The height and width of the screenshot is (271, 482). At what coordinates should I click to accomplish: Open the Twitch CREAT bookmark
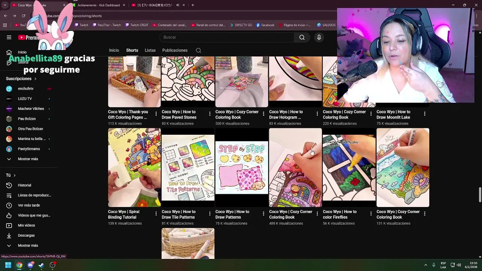pyautogui.click(x=137, y=25)
